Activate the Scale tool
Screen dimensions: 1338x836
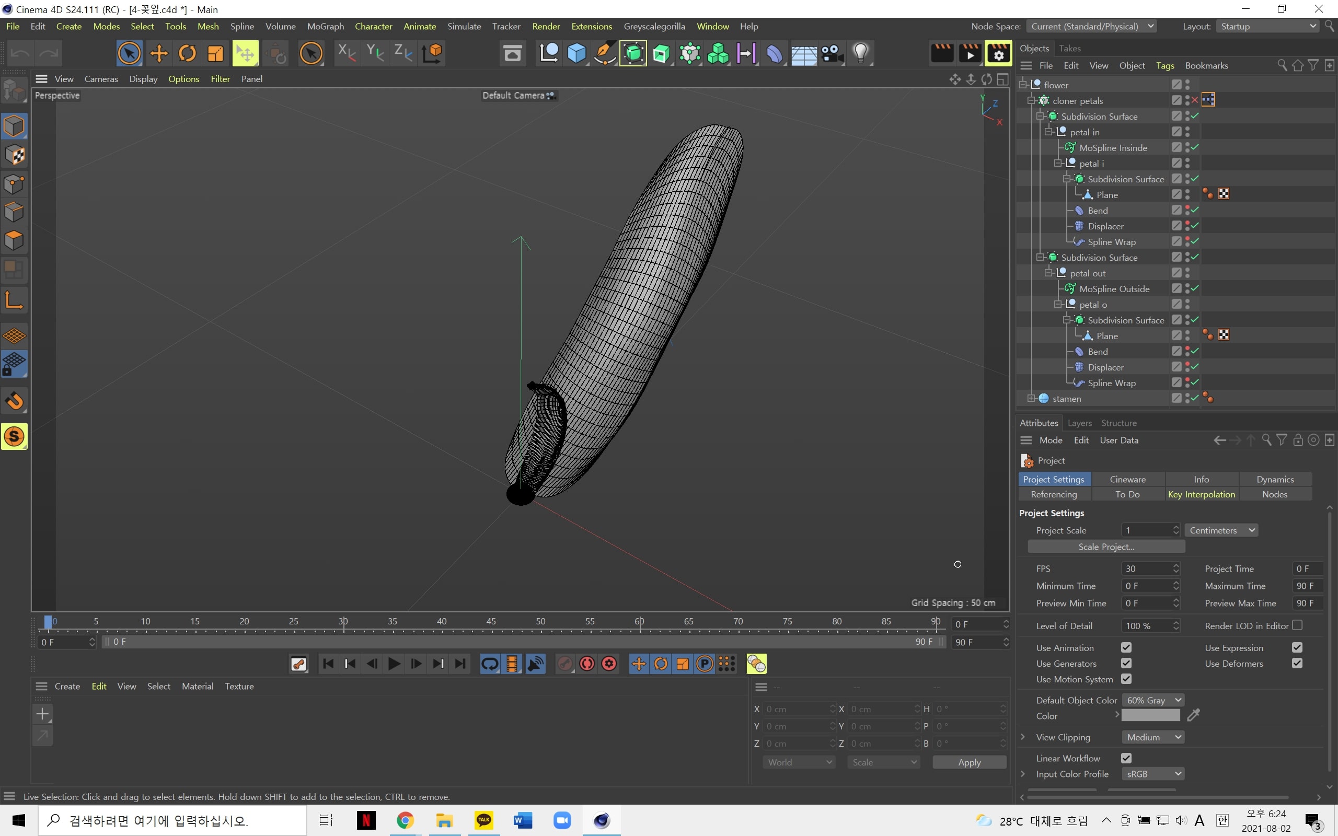[215, 54]
